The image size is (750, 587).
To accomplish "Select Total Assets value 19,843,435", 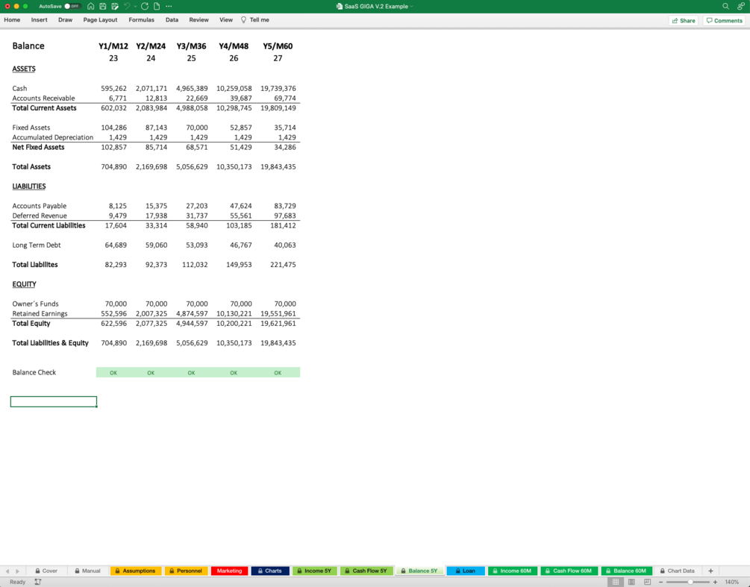I will (x=278, y=167).
